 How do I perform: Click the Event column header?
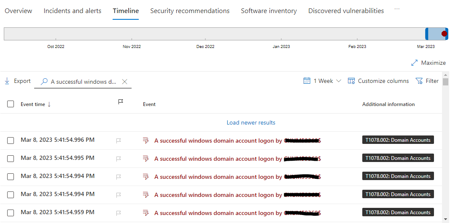point(149,104)
